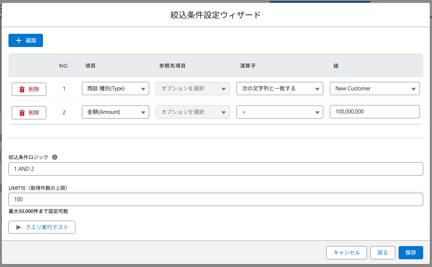Click the 演算子 column header
The height and width of the screenshot is (267, 432).
click(x=248, y=66)
